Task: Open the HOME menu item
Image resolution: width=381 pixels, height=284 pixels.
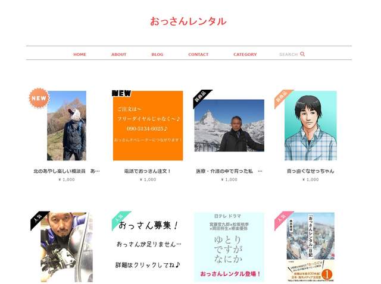Action: tap(80, 55)
